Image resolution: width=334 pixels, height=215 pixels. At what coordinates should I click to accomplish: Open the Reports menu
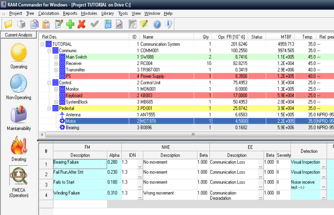click(70, 13)
